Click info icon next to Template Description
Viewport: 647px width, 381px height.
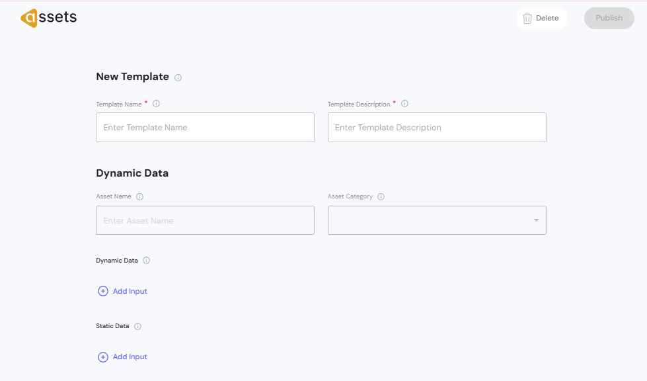click(404, 104)
